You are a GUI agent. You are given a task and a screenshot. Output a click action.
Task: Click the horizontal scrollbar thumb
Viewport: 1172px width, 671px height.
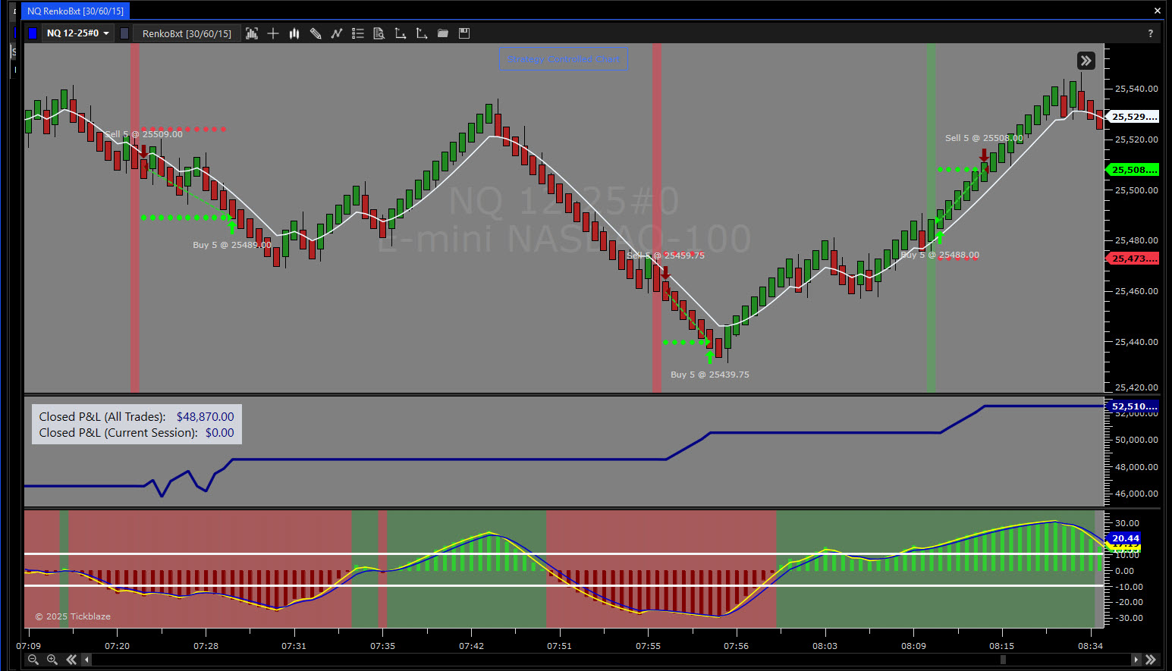(x=1003, y=660)
